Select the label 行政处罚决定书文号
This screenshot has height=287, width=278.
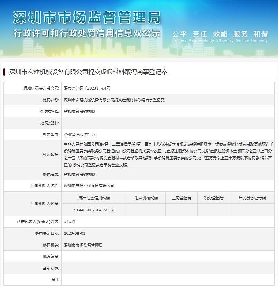pos(41,88)
